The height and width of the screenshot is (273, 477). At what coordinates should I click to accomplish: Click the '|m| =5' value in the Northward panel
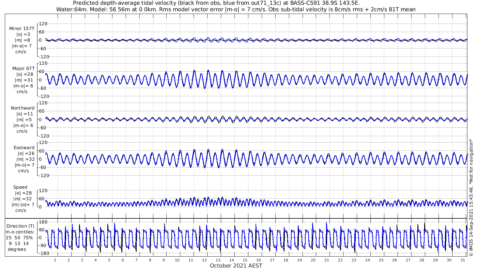tap(25, 119)
